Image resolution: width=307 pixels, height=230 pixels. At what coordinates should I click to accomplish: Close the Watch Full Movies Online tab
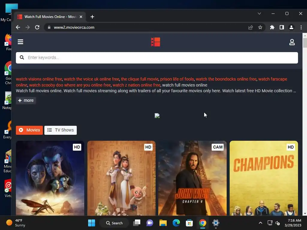click(81, 17)
